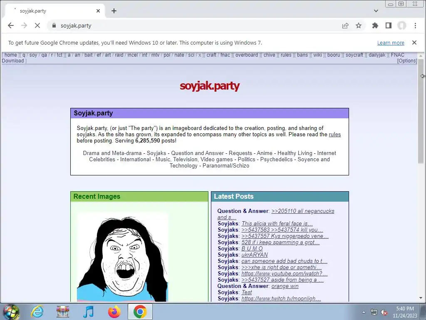This screenshot has height=320, width=426.
Task: Open the youtube.com/watch post link
Action: pos(285,273)
